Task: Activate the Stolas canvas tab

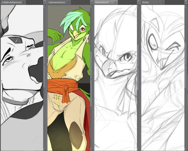Action: [153, 2]
